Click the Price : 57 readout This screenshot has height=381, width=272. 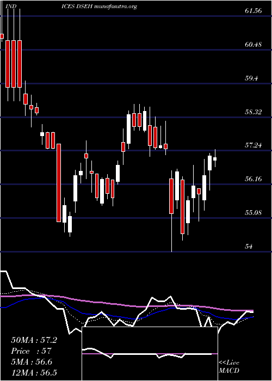31,351
